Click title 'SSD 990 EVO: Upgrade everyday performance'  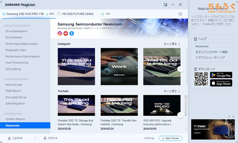[x=158, y=123]
